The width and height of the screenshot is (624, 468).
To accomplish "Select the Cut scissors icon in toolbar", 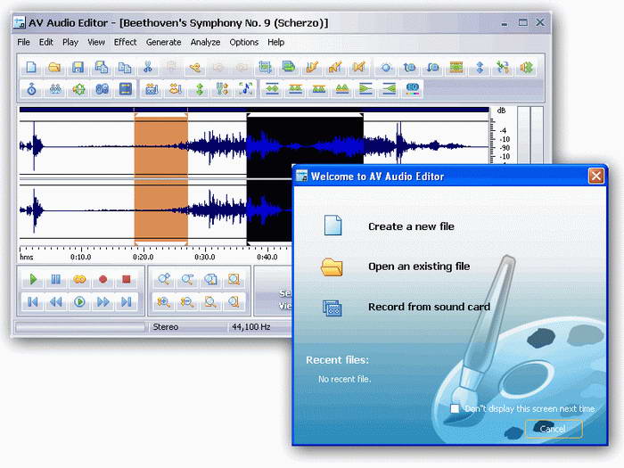I will pyautogui.click(x=148, y=67).
